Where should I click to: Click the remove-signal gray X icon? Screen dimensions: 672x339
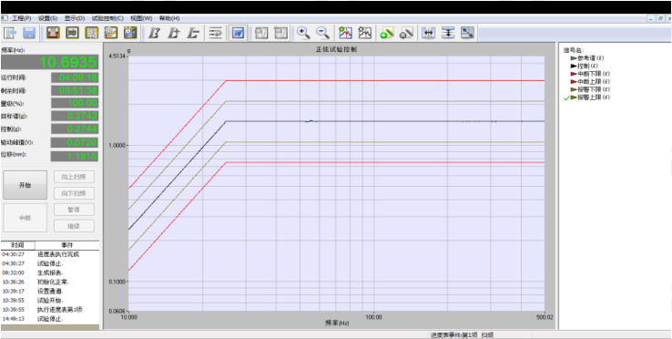pos(406,33)
